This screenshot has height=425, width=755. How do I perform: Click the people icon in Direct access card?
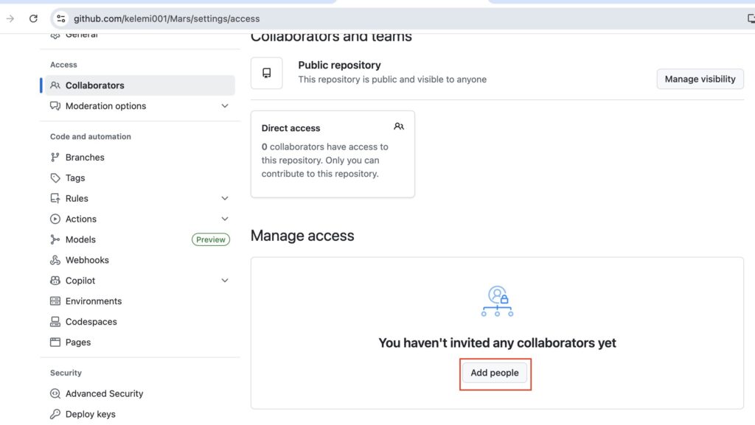pyautogui.click(x=399, y=127)
